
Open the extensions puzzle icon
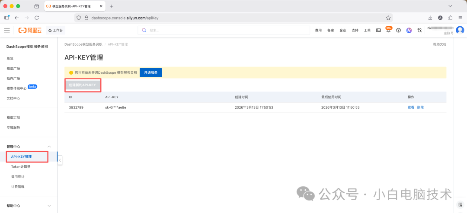pyautogui.click(x=450, y=18)
